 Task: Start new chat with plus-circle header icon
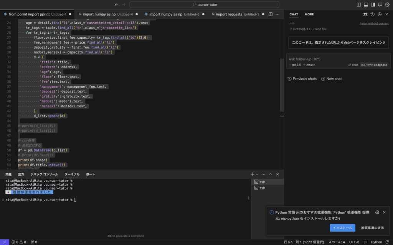pyautogui.click(x=380, y=14)
